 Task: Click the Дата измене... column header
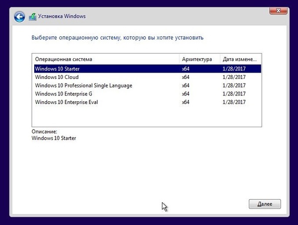[240, 59]
